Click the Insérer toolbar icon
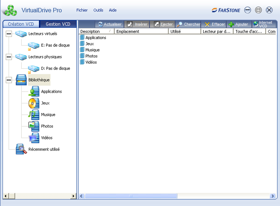Screen dimensions: 280x206 130,24
